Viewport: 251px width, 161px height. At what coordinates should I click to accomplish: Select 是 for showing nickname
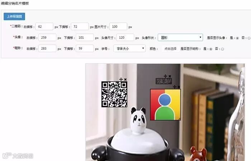pos(211,49)
